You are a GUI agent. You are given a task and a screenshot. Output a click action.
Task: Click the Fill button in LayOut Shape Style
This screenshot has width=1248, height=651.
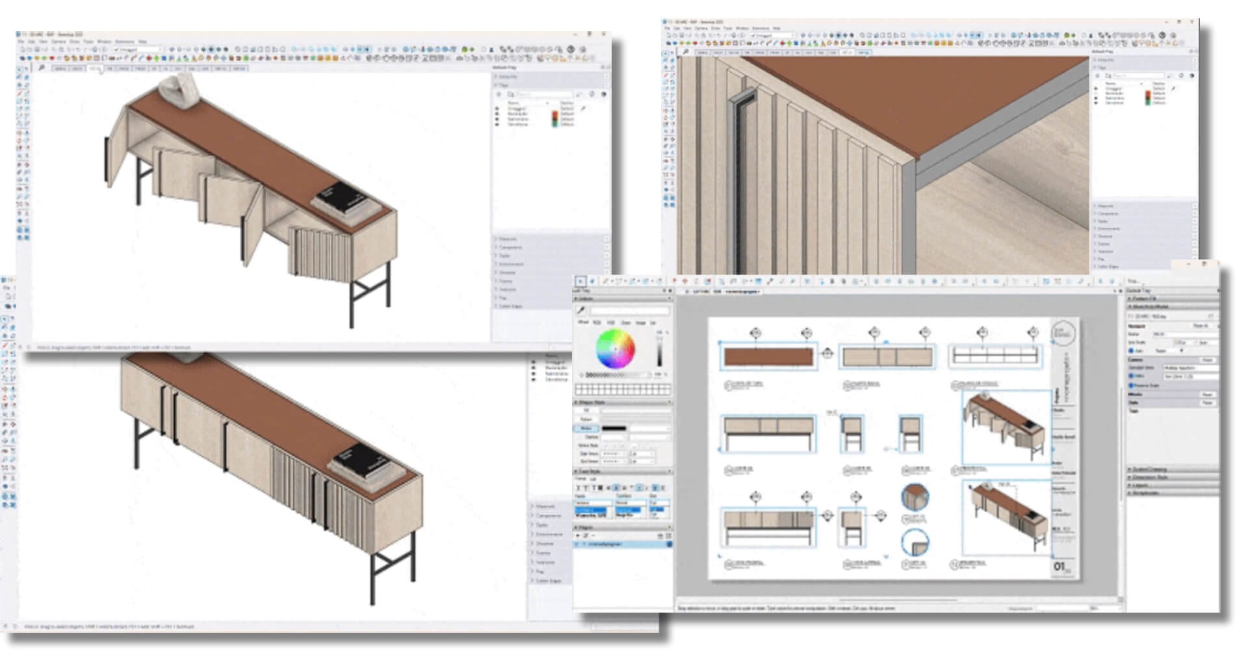tap(586, 410)
